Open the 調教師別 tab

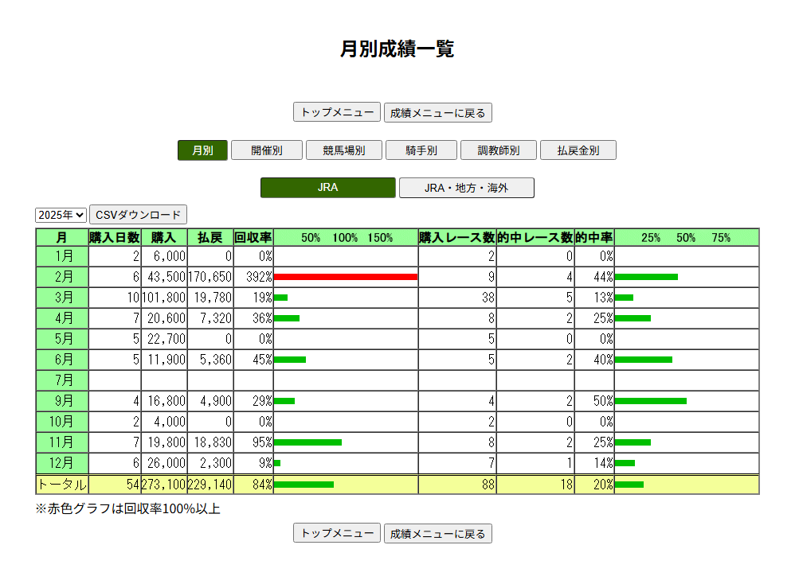pos(498,150)
